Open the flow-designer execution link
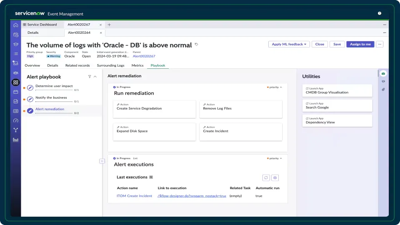400x225 pixels. [x=192, y=196]
